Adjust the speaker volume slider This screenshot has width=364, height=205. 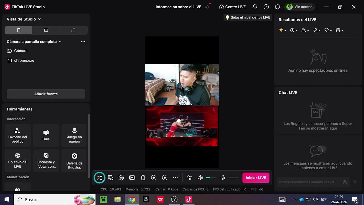[x=211, y=178]
